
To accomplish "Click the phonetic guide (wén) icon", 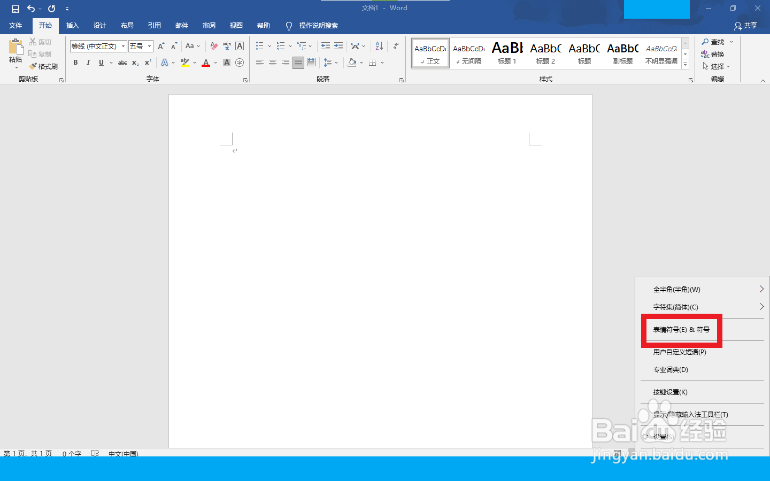I will pos(227,46).
